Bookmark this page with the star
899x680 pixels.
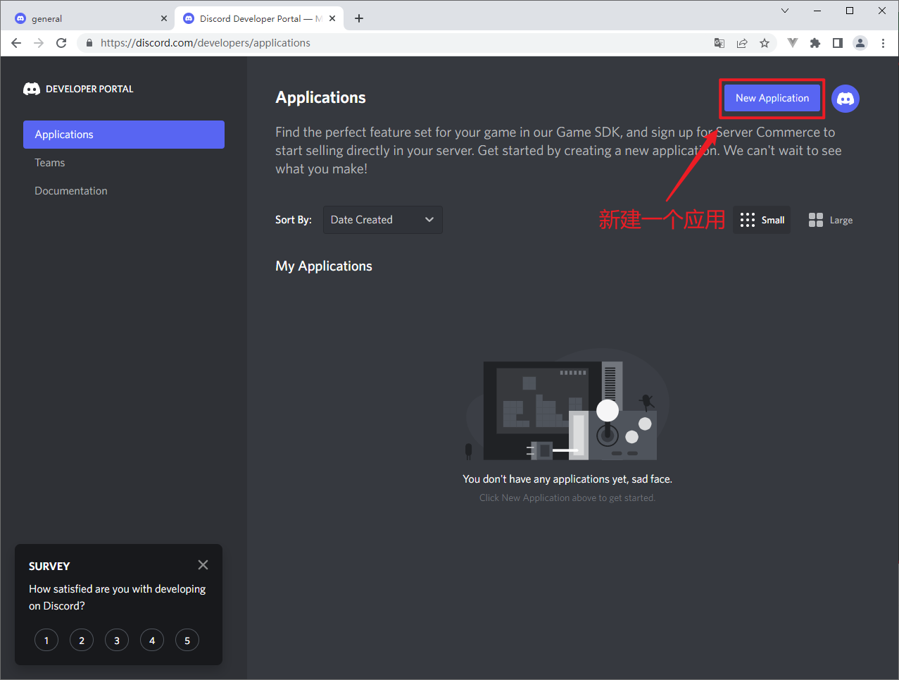click(x=765, y=43)
